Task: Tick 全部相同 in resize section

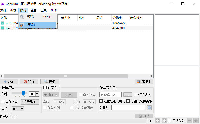Action: click(x=80, y=95)
